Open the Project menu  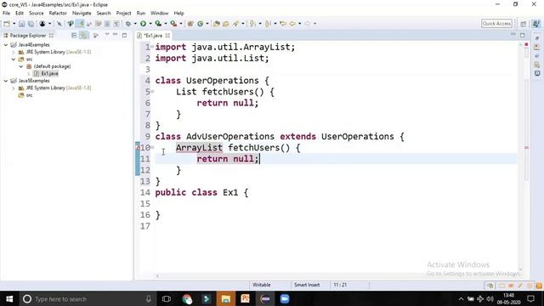coord(123,14)
